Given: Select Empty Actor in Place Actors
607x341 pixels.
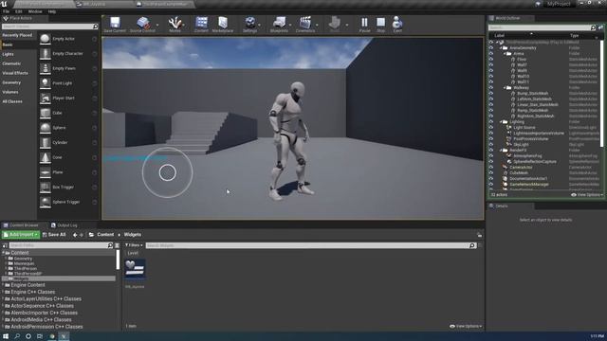Looking at the screenshot, I should point(68,39).
